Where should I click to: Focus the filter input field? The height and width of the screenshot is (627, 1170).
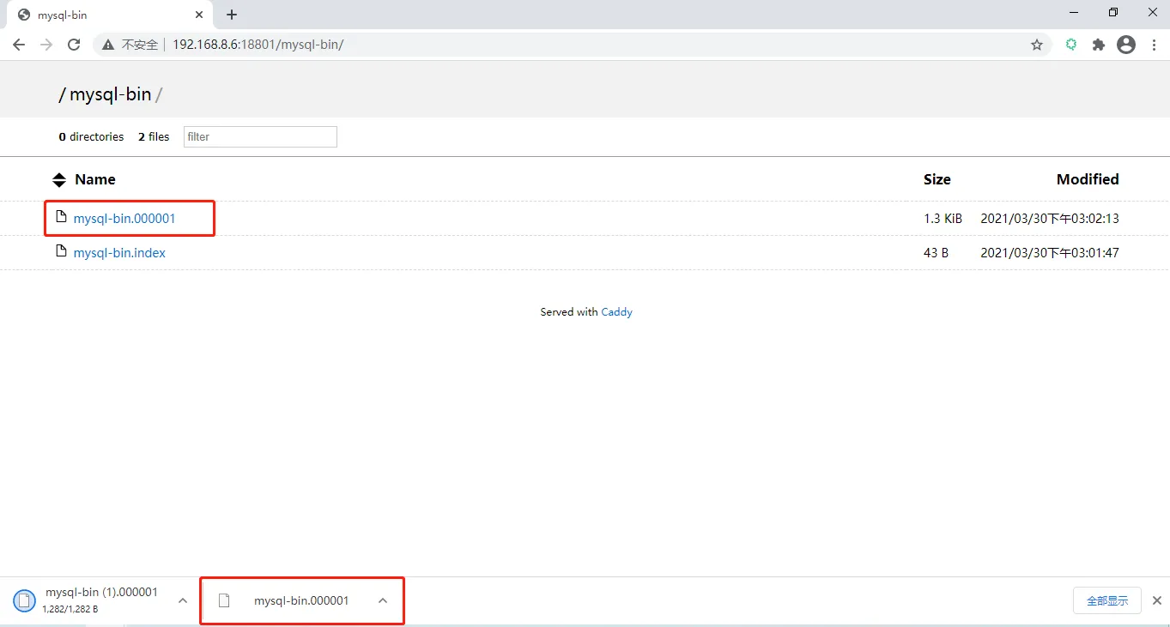(260, 136)
